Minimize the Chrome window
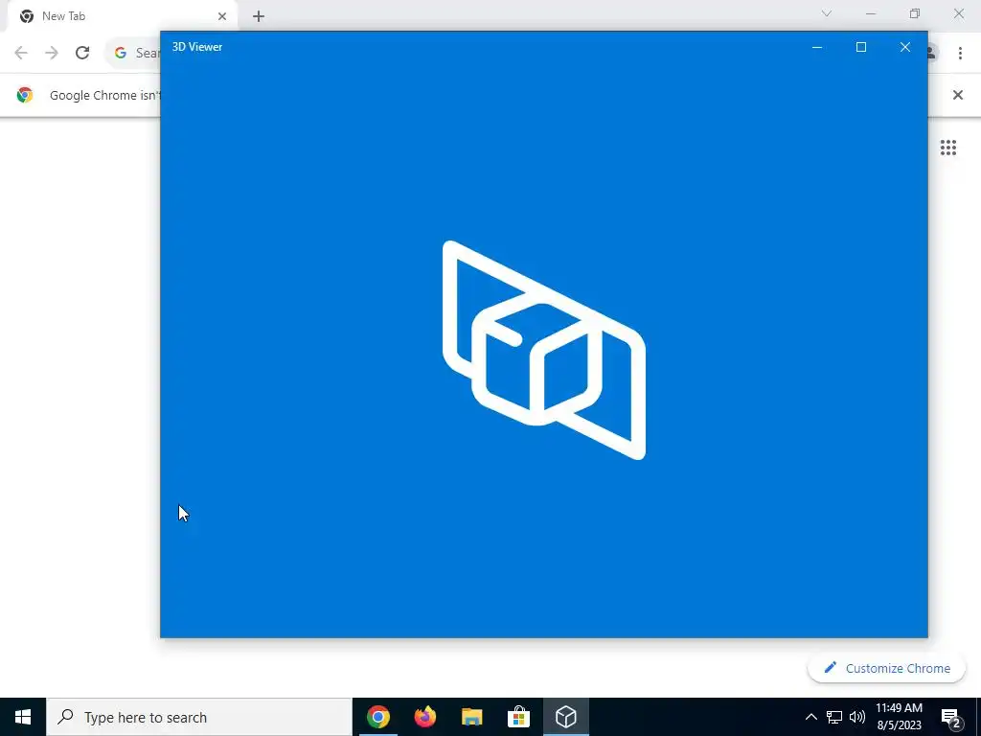Viewport: 981px width, 736px height. [871, 13]
